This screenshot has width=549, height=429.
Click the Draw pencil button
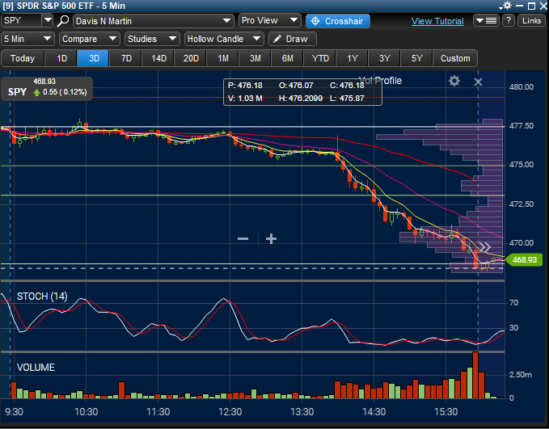pyautogui.click(x=293, y=39)
